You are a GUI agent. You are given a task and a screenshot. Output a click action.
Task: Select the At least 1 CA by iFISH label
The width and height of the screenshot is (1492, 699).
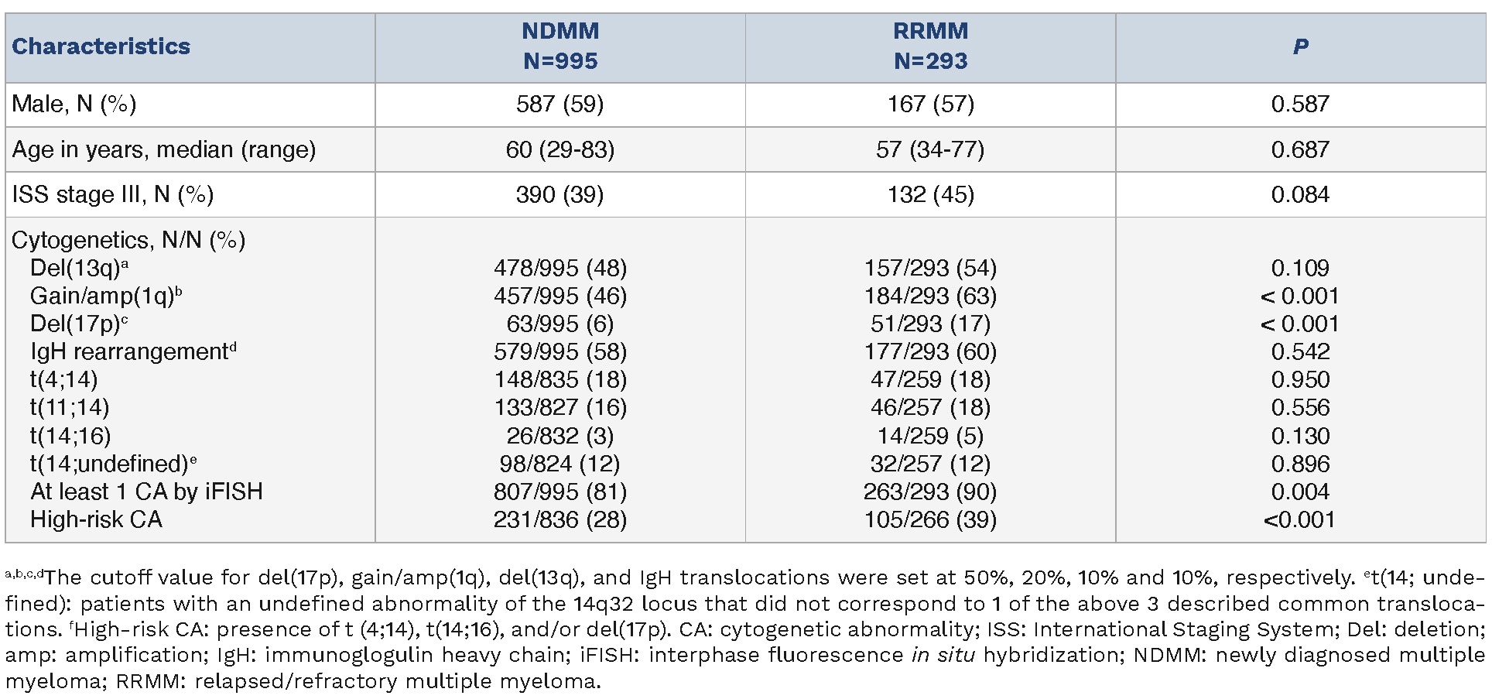coord(147,492)
